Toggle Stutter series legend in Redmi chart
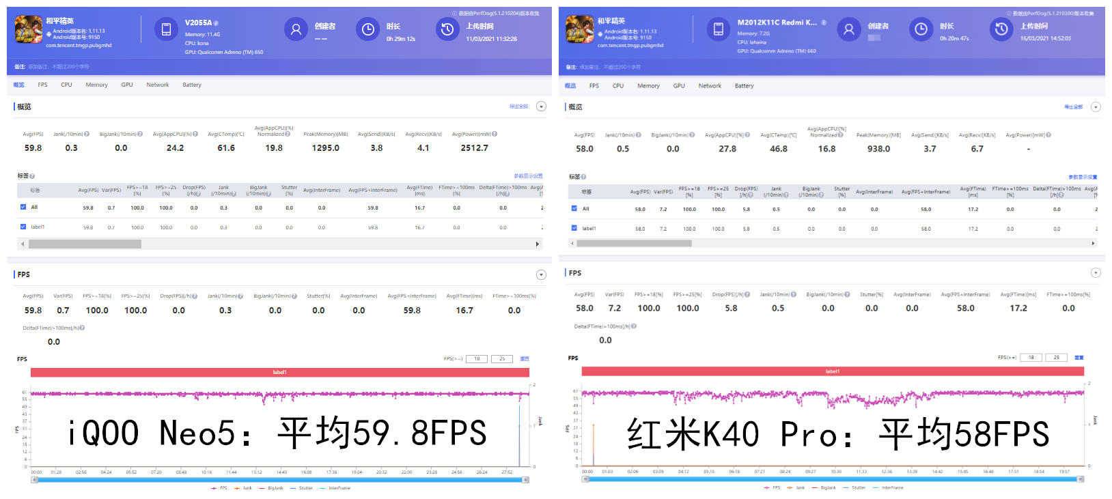 (x=854, y=487)
